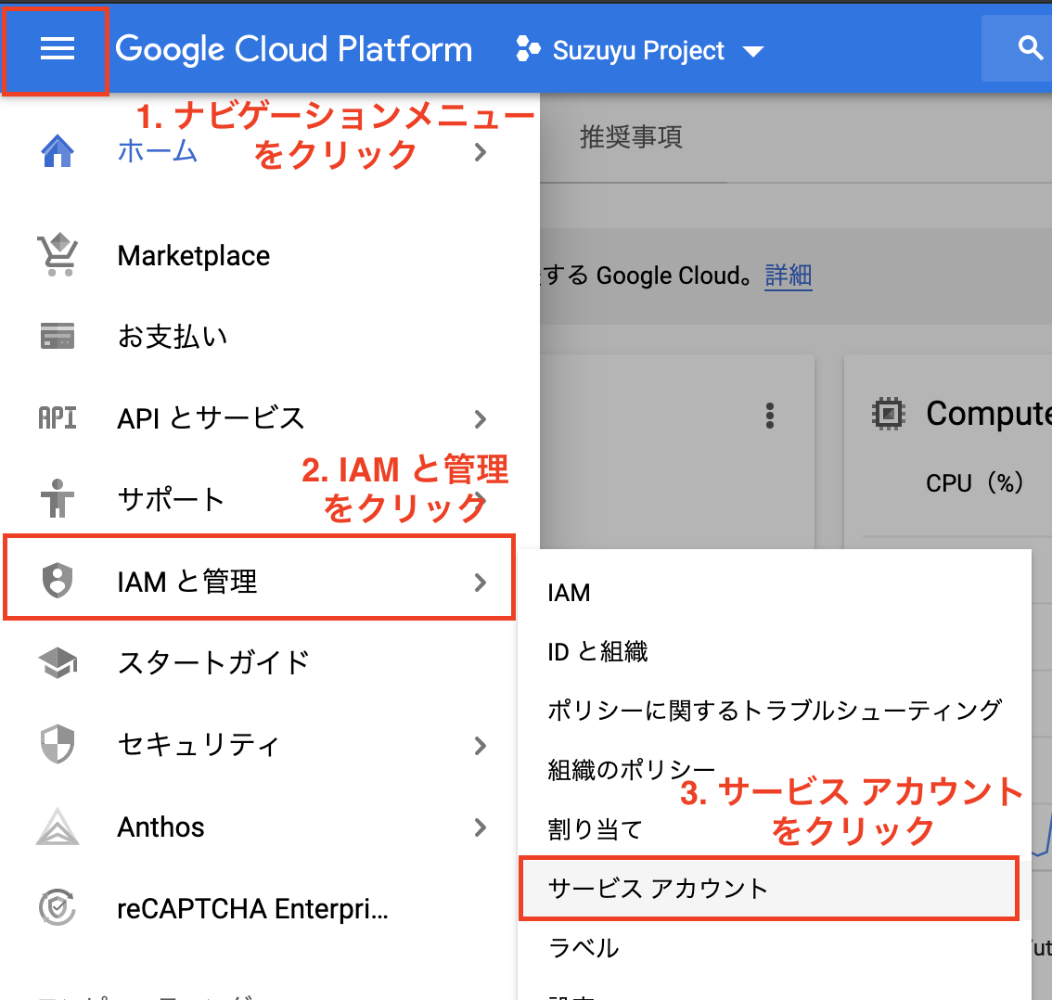Open the hamburger navigation menu

tap(57, 49)
